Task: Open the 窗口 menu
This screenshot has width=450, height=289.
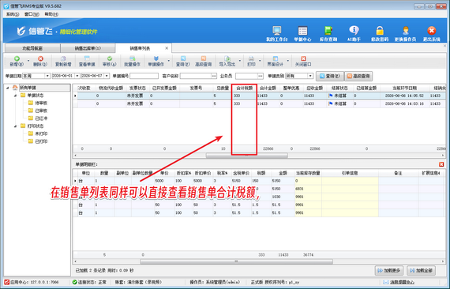Action: tap(32, 14)
